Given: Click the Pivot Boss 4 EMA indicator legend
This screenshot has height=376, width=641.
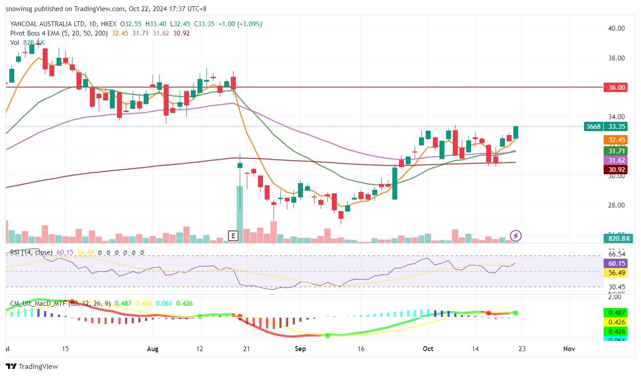Looking at the screenshot, I should pyautogui.click(x=59, y=33).
